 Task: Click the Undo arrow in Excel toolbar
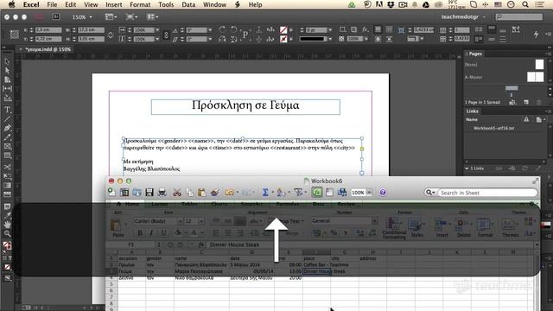tap(229, 192)
